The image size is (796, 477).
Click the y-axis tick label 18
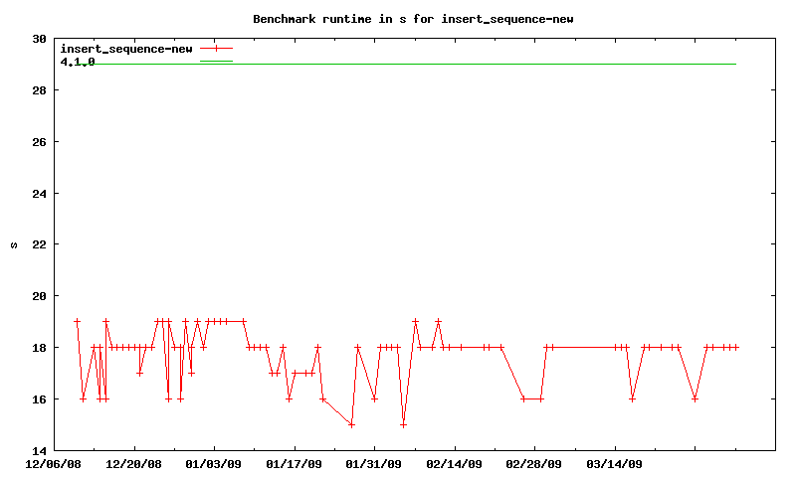pos(39,348)
